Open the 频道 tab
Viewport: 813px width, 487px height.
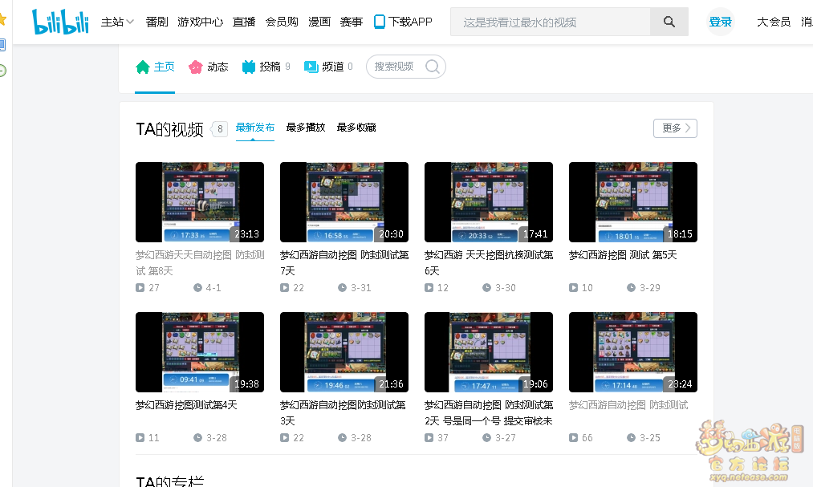[328, 67]
